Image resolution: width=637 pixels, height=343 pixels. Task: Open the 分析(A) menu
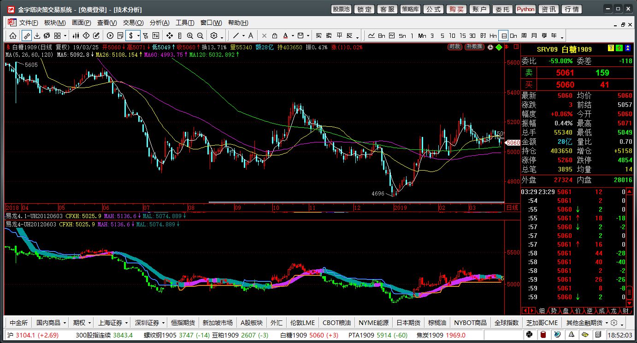(159, 23)
